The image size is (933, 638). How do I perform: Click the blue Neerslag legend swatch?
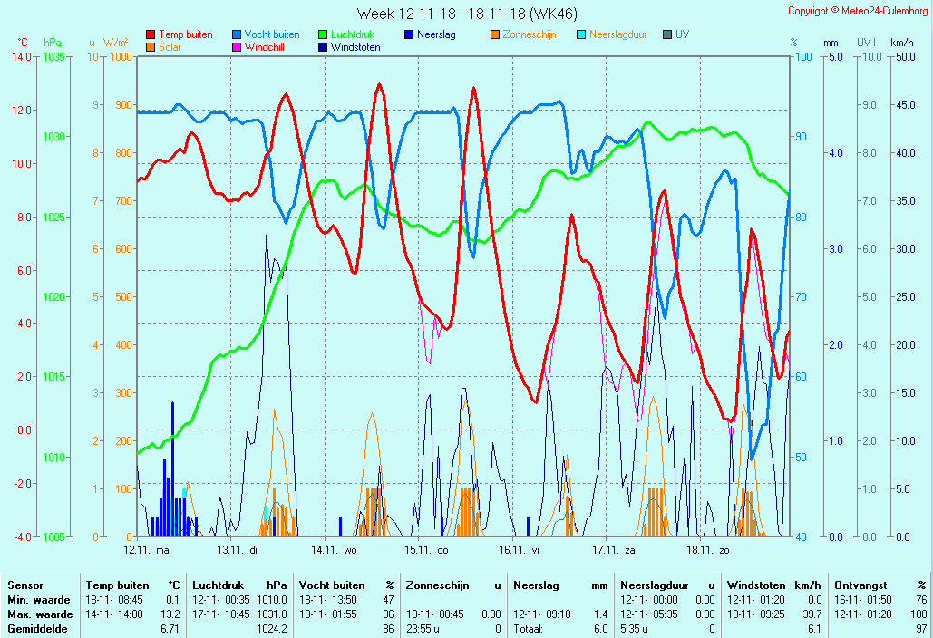pyautogui.click(x=409, y=35)
